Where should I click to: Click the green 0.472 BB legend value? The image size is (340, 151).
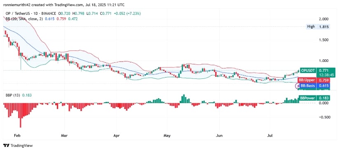click(x=73, y=19)
